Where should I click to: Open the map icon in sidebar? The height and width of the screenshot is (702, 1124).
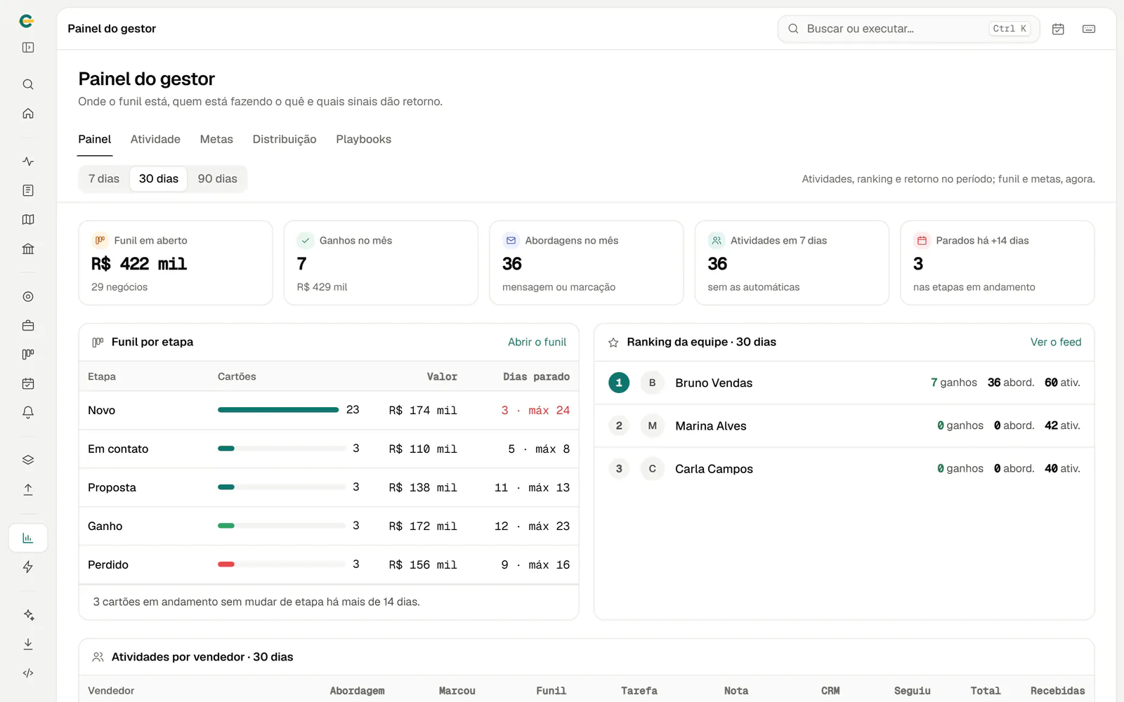point(28,220)
